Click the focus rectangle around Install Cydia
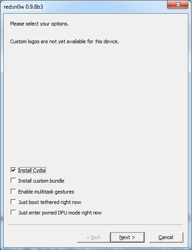192x250 pixels. coord(32,170)
